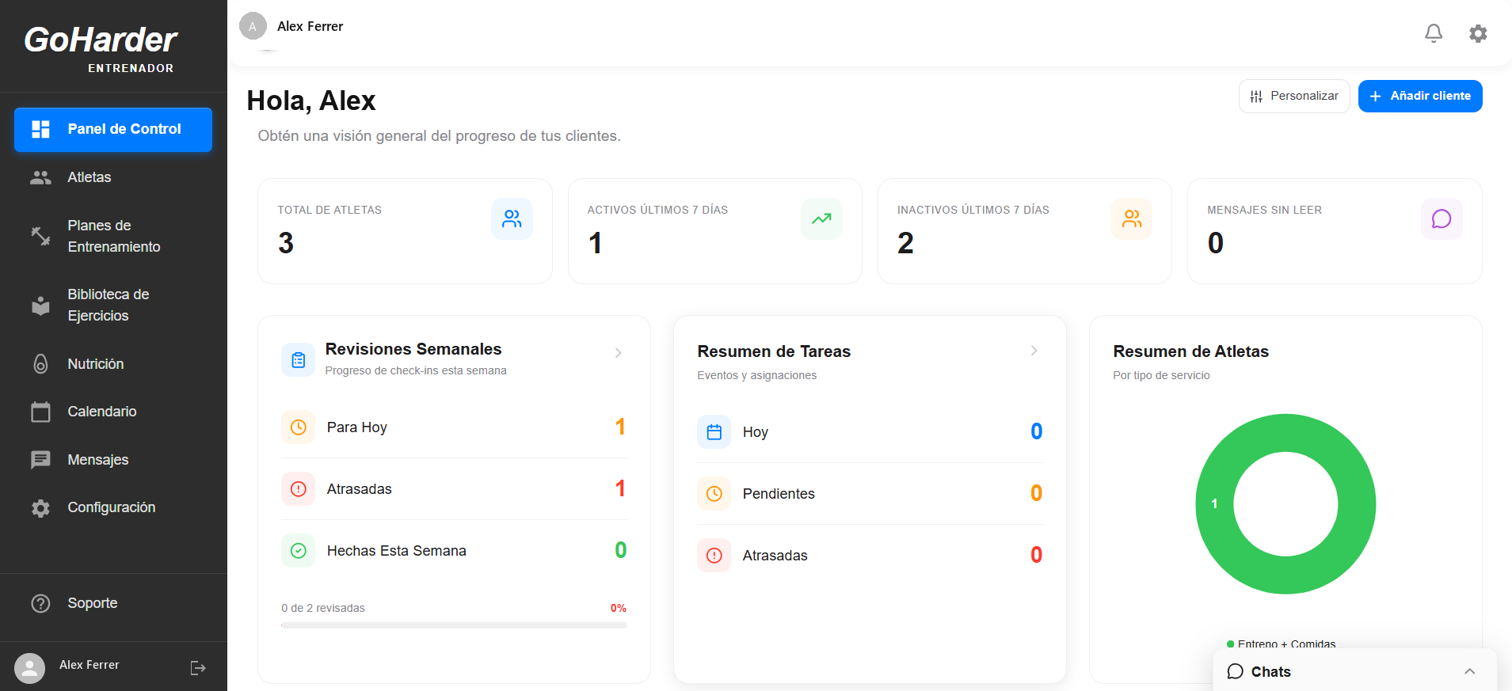1512x691 pixels.
Task: Open Configuración in sidebar
Action: point(113,507)
